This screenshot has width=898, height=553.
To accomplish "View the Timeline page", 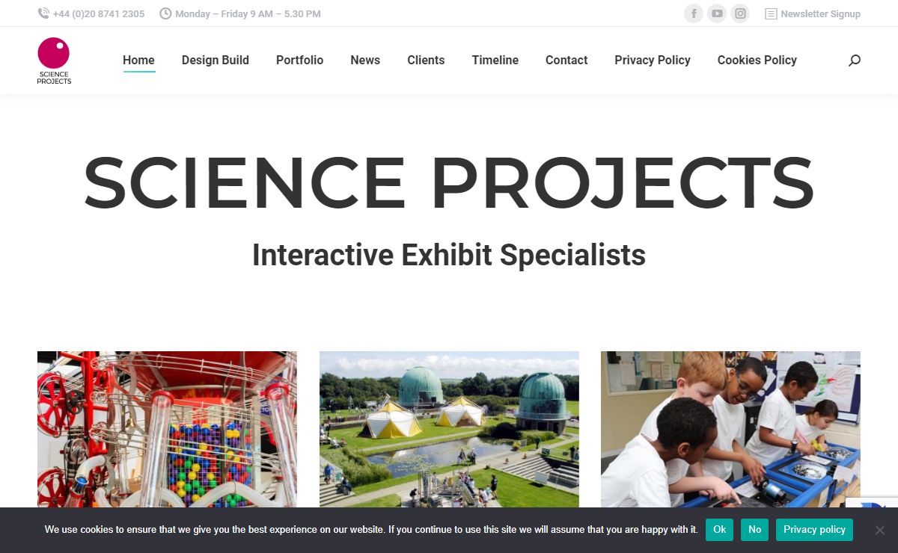I will [x=495, y=61].
